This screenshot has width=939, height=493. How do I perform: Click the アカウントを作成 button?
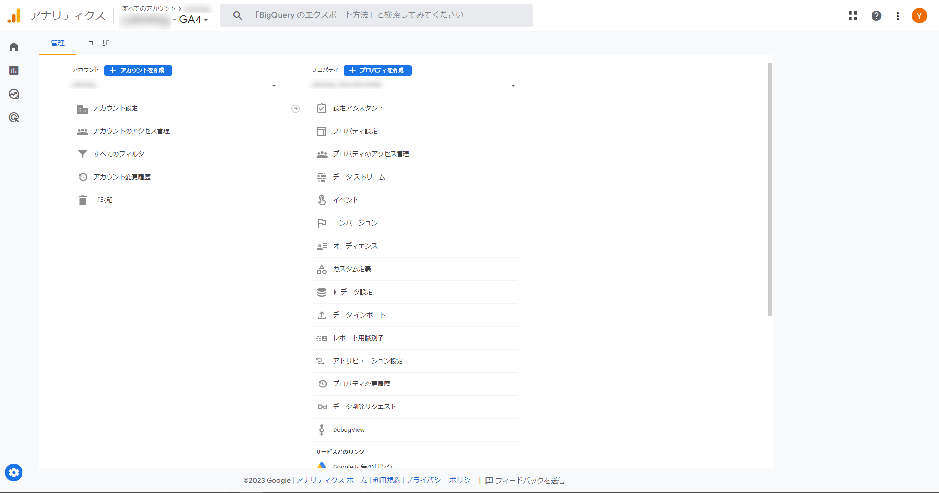pyautogui.click(x=138, y=70)
